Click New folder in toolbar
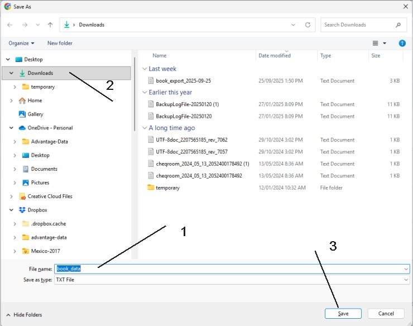Image resolution: width=413 pixels, height=326 pixels. coord(60,43)
